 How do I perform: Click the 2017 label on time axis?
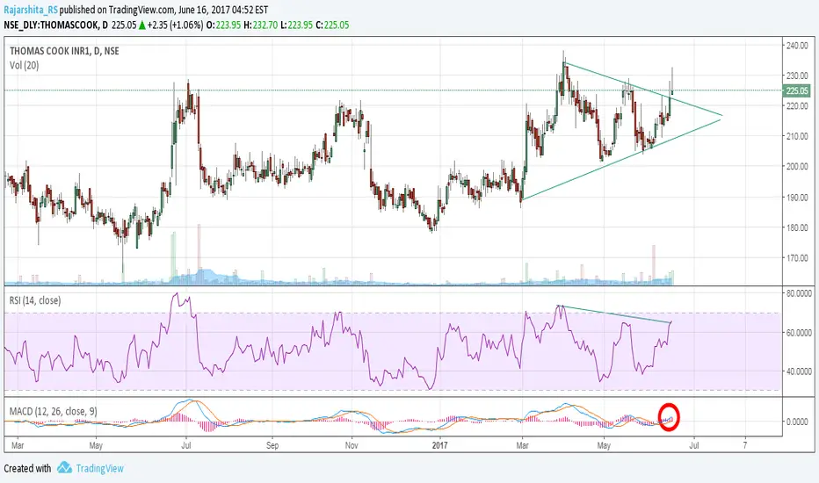(x=439, y=445)
